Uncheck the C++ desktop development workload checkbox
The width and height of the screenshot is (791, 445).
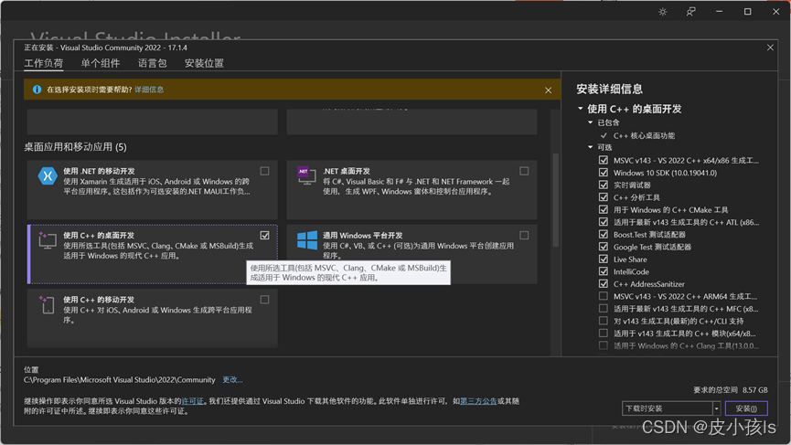[264, 236]
